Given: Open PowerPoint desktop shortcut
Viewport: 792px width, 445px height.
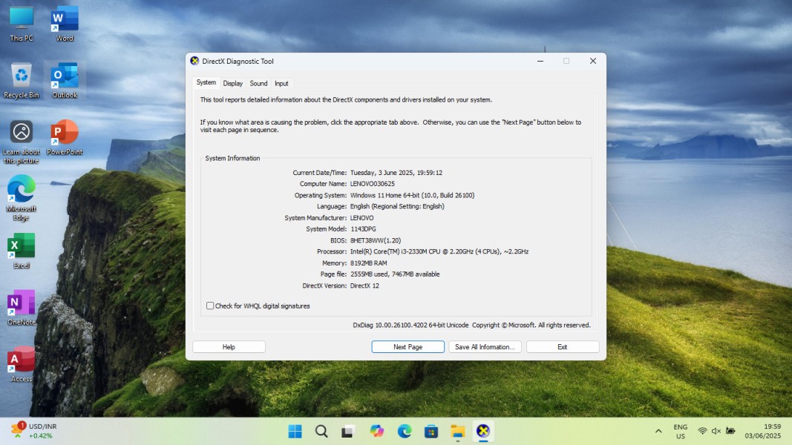Looking at the screenshot, I should [x=65, y=137].
